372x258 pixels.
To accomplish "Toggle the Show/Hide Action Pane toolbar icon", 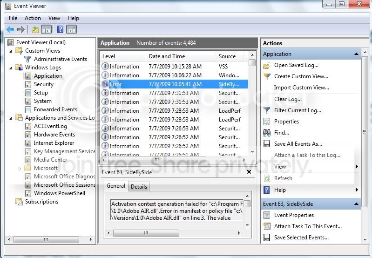I will tap(71, 30).
